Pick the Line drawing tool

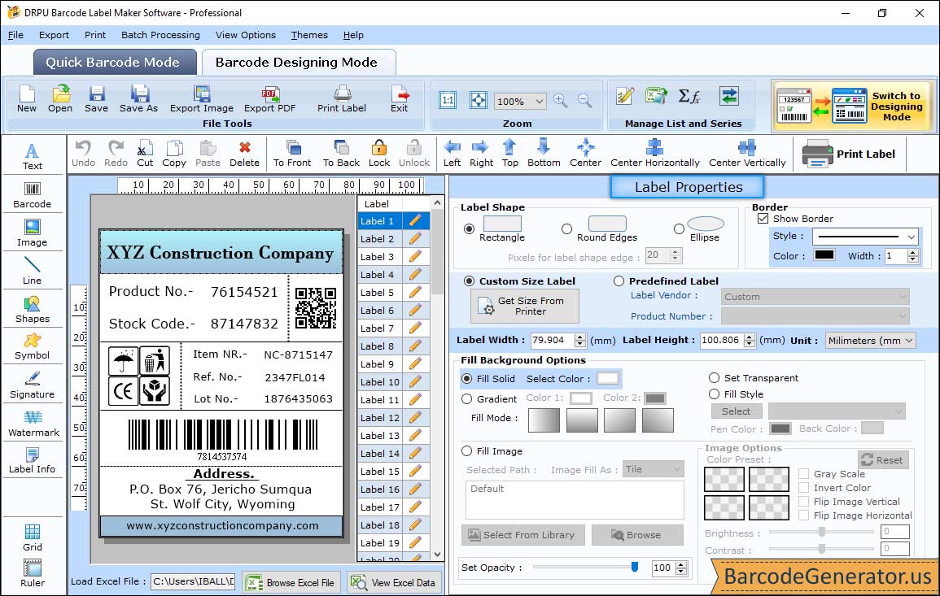point(33,272)
